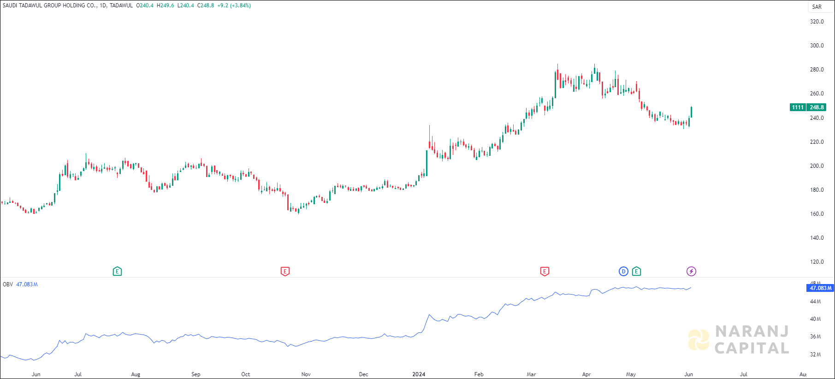The image size is (835, 379).
Task: Click the low value L240.4
Action: pos(186,6)
